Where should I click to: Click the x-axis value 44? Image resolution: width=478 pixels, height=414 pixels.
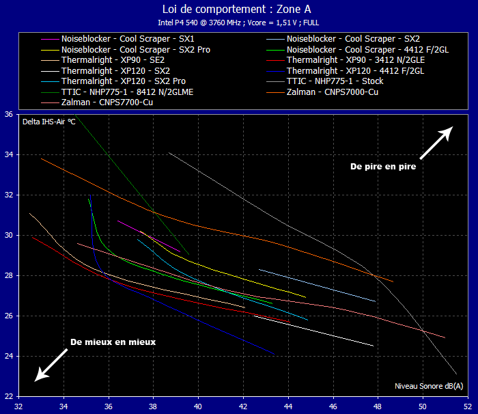(288, 406)
